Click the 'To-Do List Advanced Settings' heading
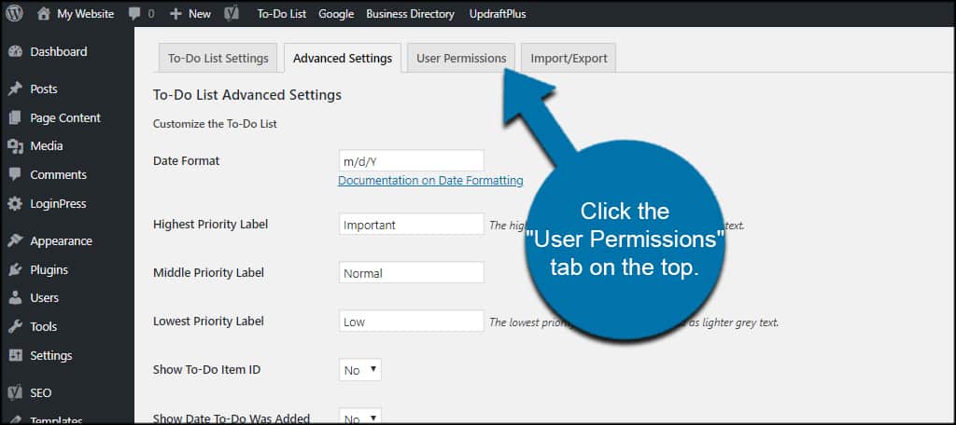This screenshot has width=956, height=425. pos(246,95)
